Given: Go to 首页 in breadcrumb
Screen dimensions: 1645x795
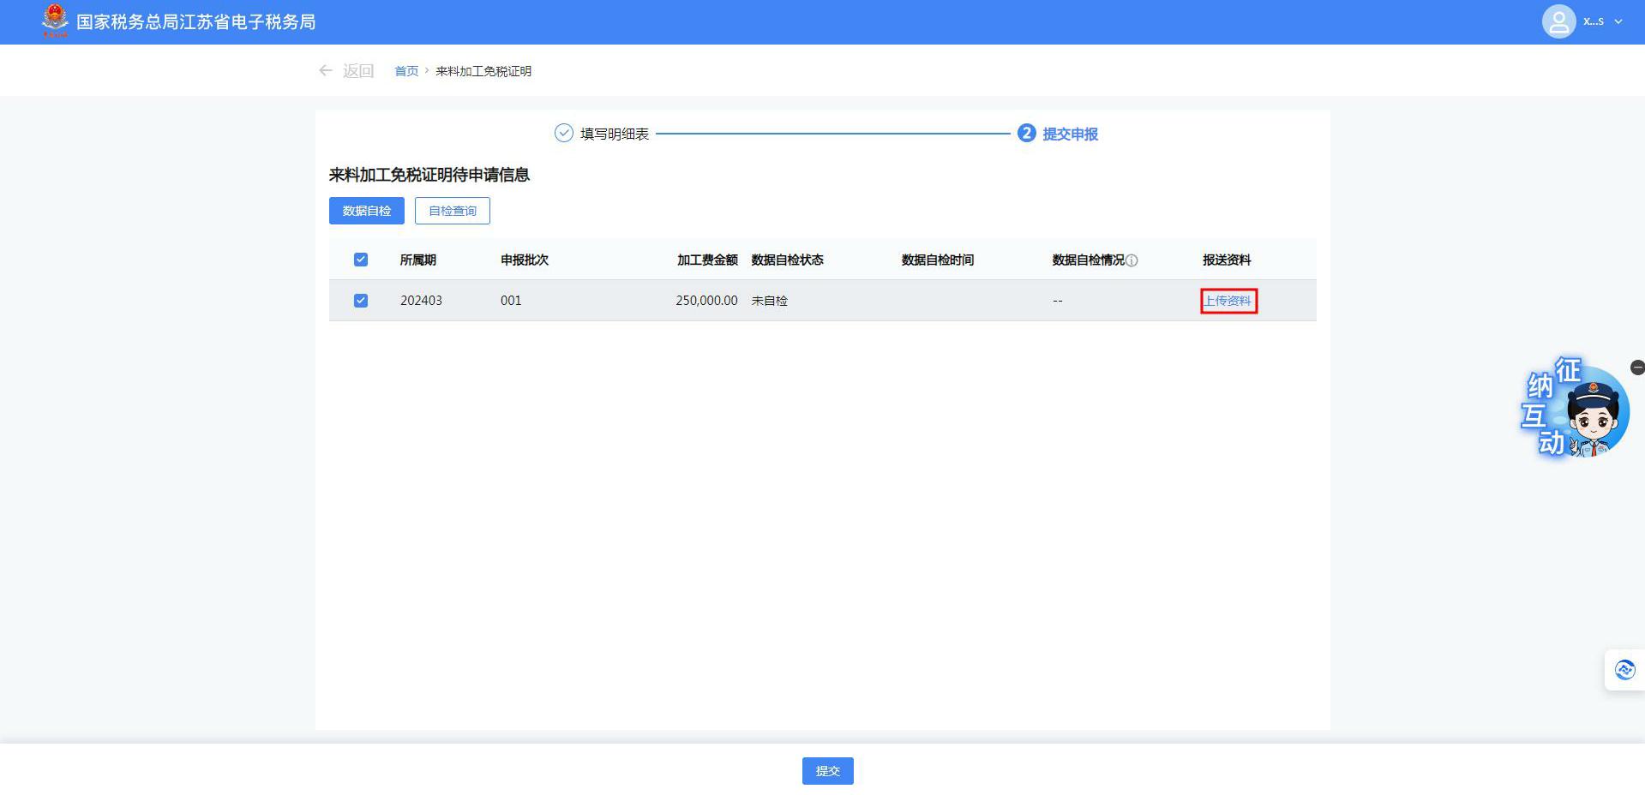Looking at the screenshot, I should tap(406, 71).
